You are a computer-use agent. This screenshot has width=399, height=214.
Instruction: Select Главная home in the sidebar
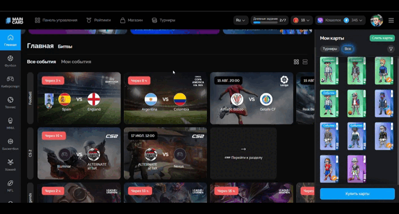(x=10, y=40)
